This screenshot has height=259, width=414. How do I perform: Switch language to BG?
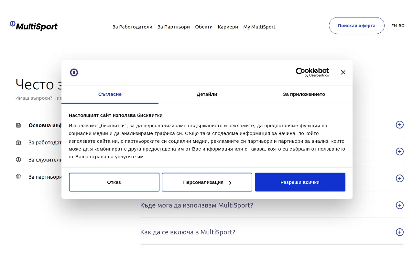coord(401,26)
